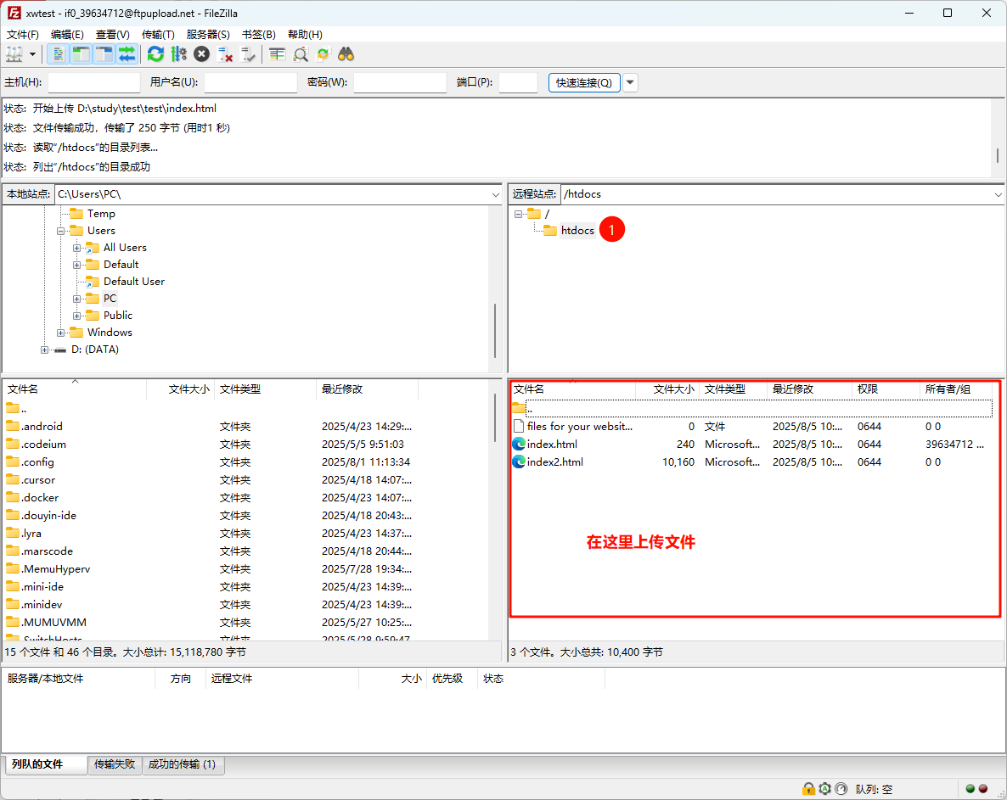Expand the D: (DATA) drive node
The height and width of the screenshot is (800, 1007).
pos(45,350)
